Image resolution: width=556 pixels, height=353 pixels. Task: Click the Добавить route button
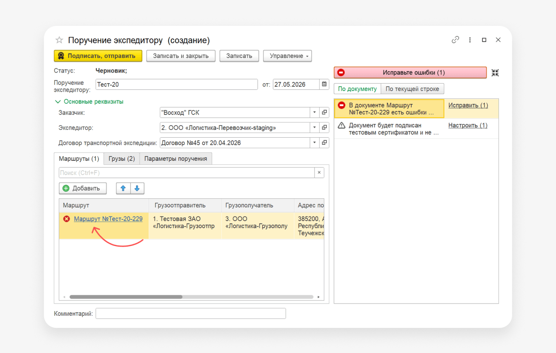coord(82,188)
